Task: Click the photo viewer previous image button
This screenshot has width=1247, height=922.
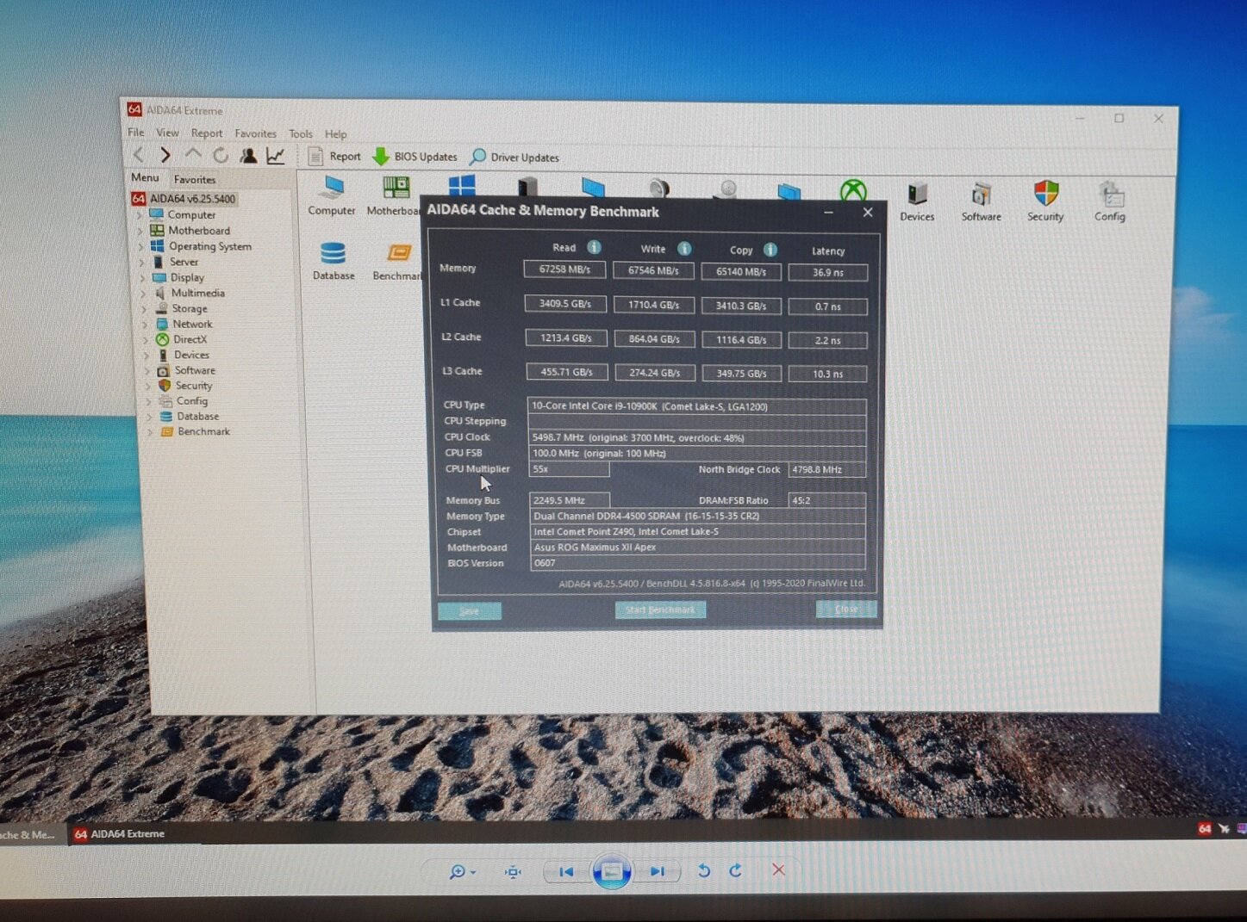Action: 566,871
